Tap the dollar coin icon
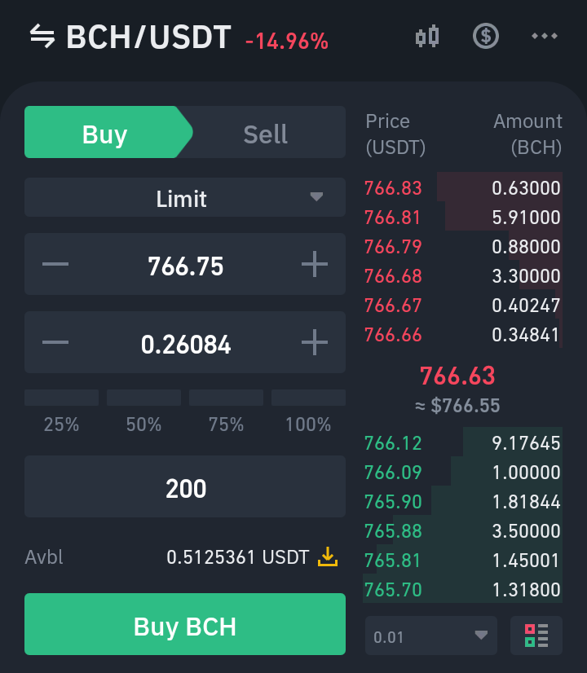The width and height of the screenshot is (587, 673). point(486,36)
